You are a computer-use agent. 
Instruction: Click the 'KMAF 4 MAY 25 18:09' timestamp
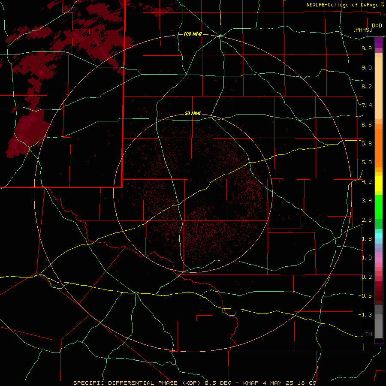(x=280, y=383)
